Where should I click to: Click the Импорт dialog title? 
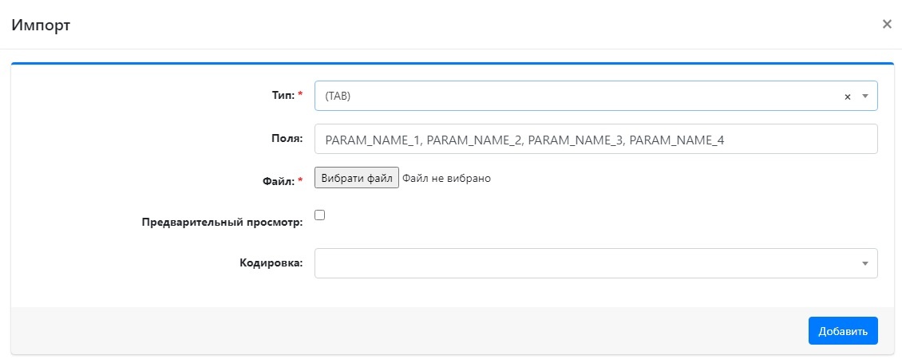tap(41, 25)
